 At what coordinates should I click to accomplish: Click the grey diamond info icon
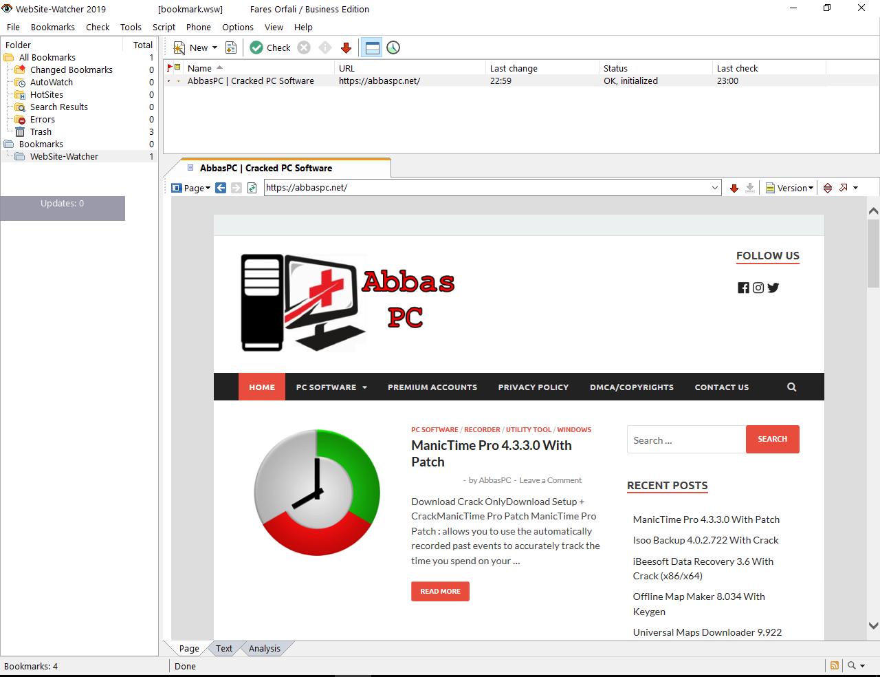(x=325, y=47)
